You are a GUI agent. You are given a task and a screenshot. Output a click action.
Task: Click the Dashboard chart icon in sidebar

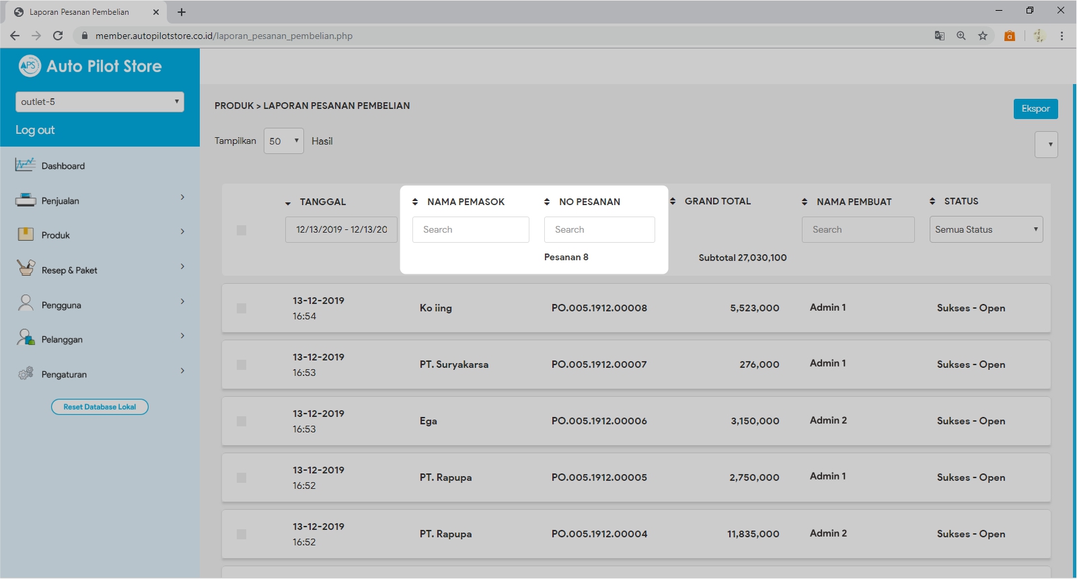26,165
